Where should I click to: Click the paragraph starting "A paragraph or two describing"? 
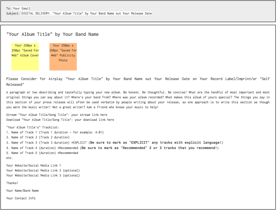coord(138,100)
